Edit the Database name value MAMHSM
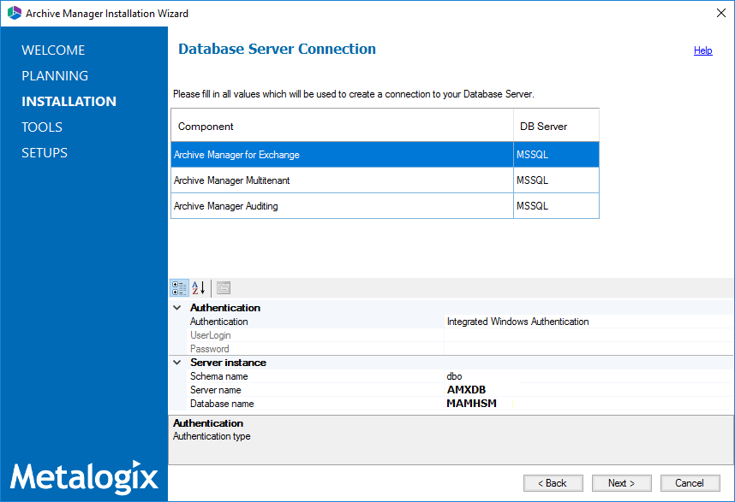 pos(587,404)
